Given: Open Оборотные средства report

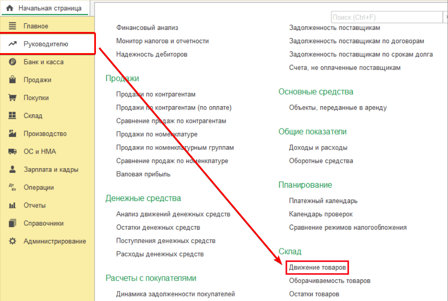Looking at the screenshot, I should coord(321,161).
